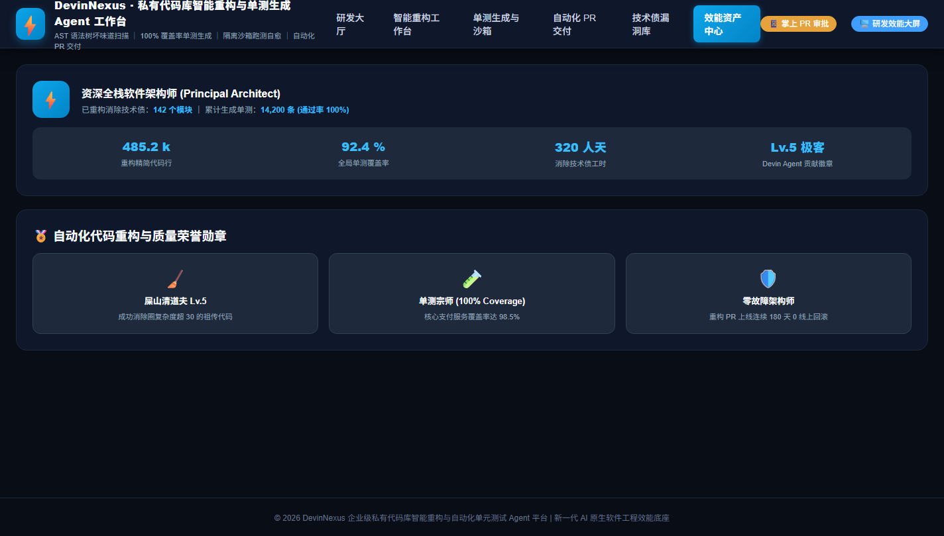This screenshot has width=944, height=536.
Task: Click the Principal Architect lightning avatar icon
Action: tap(51, 99)
